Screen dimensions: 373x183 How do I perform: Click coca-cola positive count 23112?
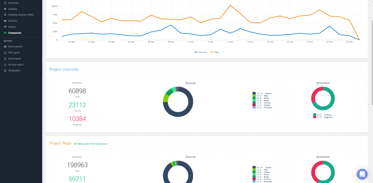[77, 105]
